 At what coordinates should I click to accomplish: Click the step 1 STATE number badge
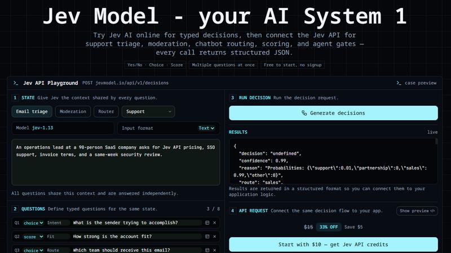pos(15,98)
